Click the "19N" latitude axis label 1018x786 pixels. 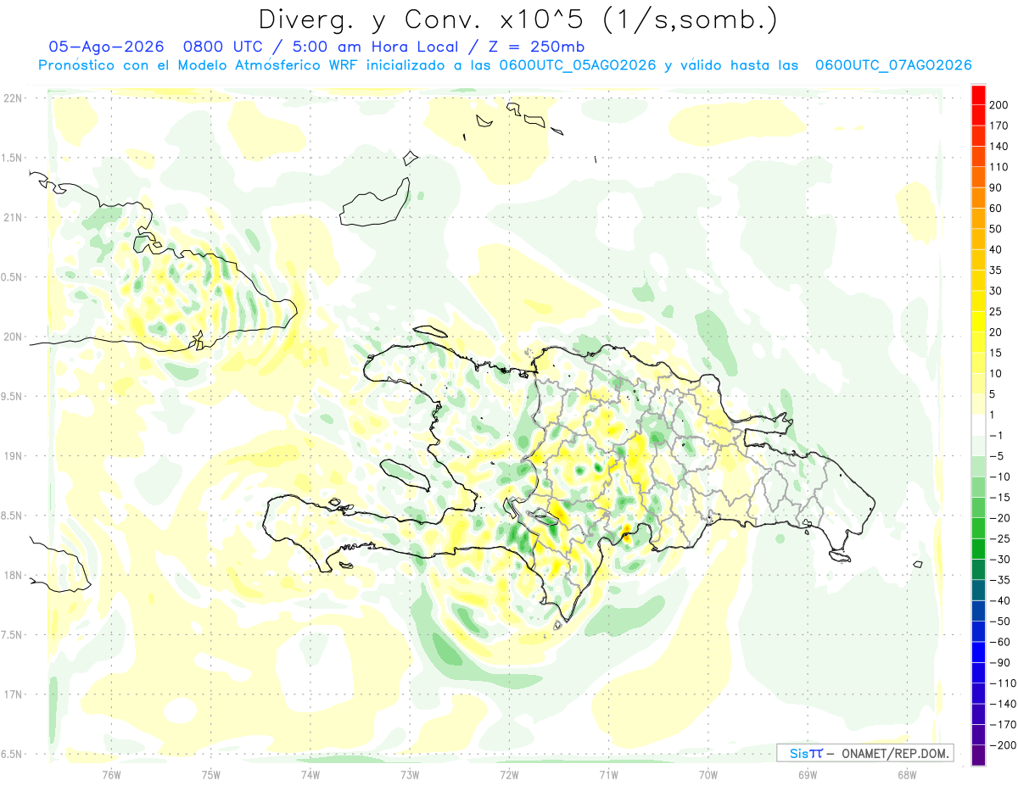click(x=13, y=456)
